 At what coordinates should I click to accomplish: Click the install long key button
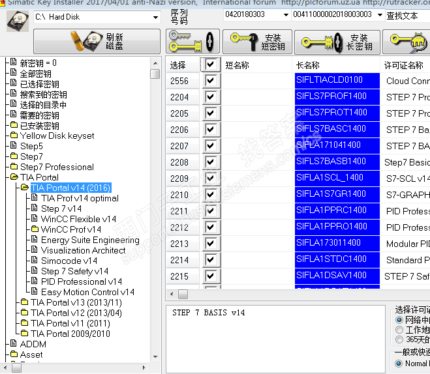tap(337, 42)
